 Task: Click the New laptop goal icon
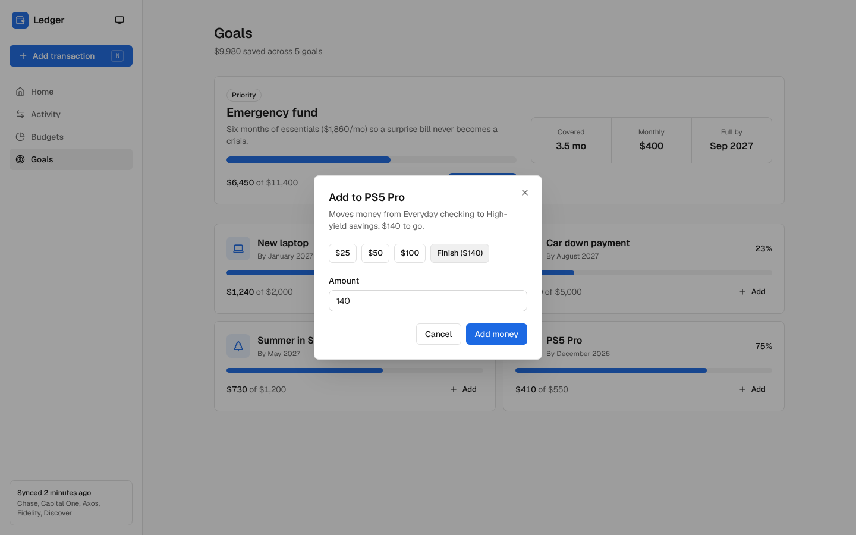(x=238, y=248)
